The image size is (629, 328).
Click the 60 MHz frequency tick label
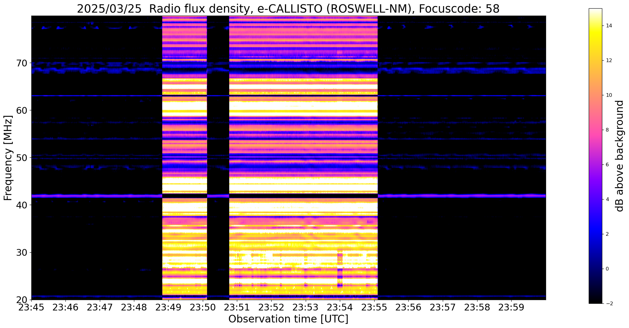pyautogui.click(x=22, y=110)
